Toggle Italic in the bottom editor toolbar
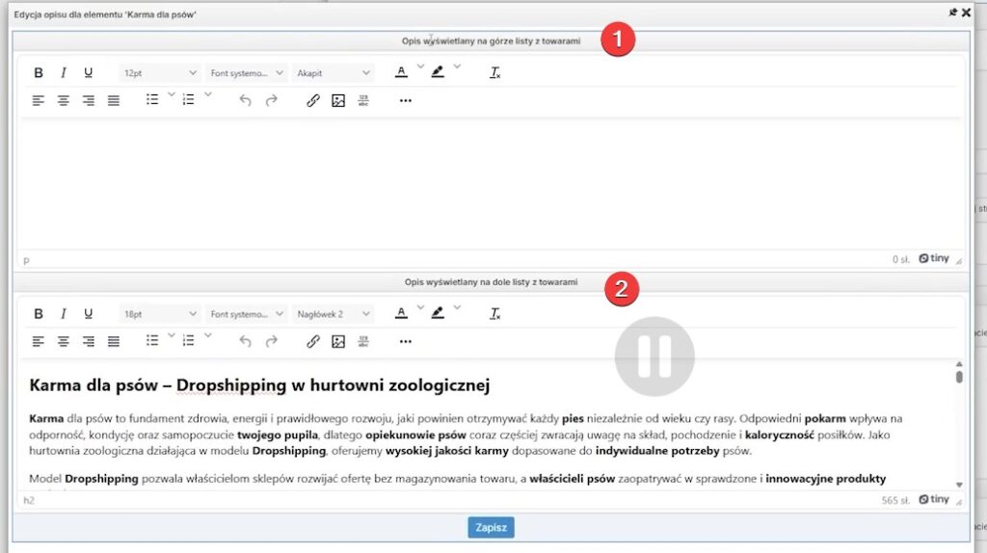The image size is (987, 553). (x=63, y=314)
